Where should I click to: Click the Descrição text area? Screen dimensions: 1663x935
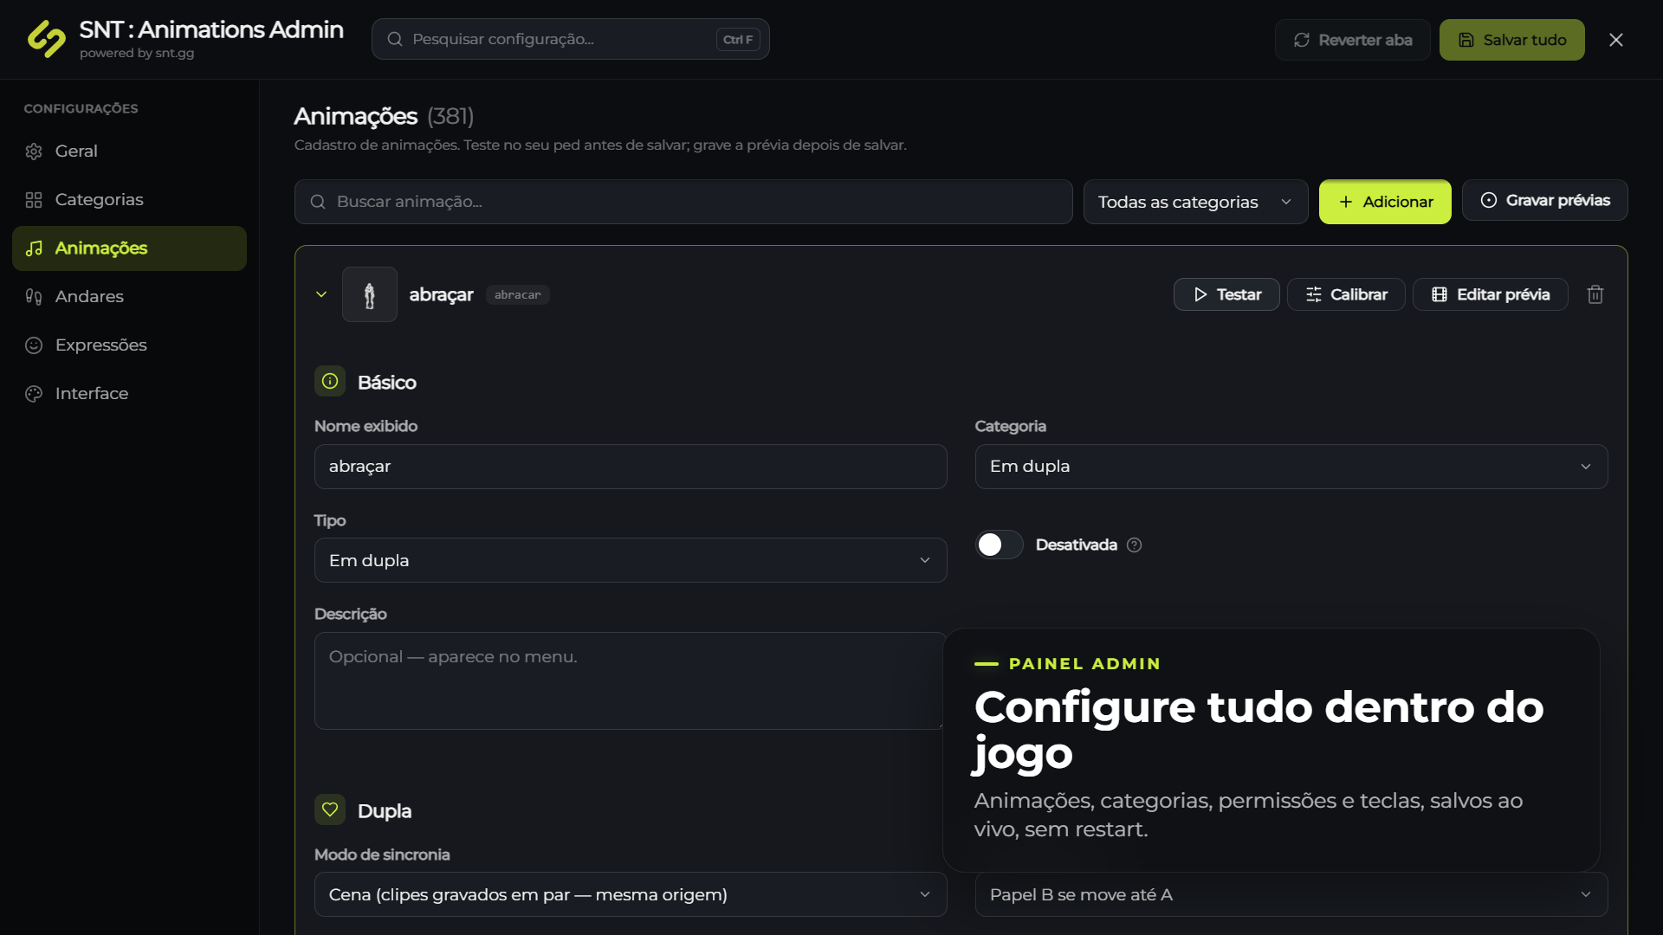pos(629,680)
